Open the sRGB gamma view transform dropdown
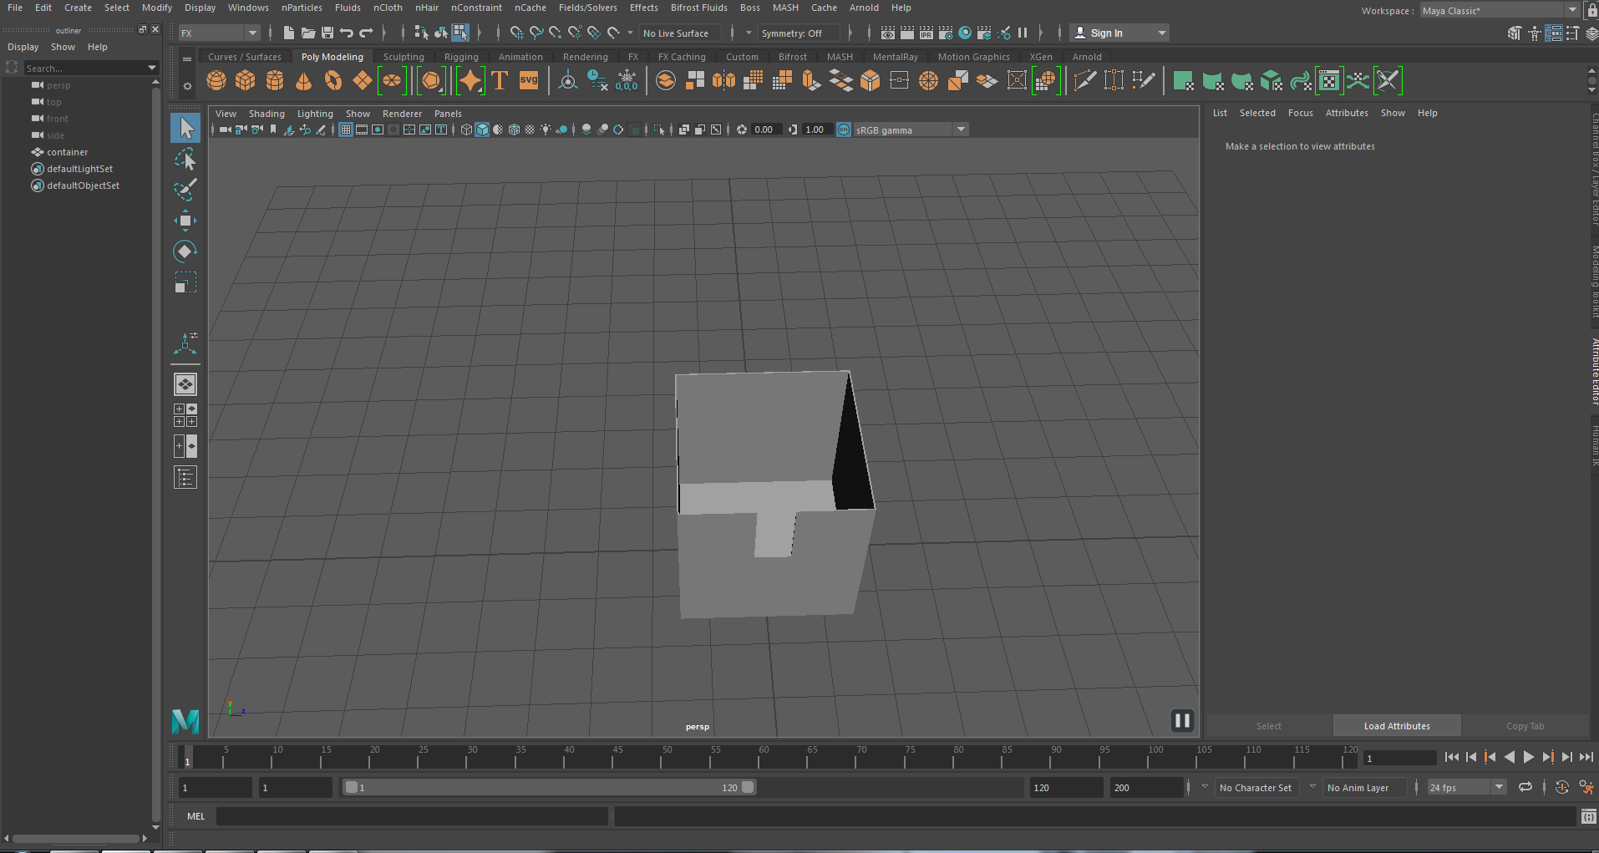The image size is (1599, 853). [x=911, y=129]
